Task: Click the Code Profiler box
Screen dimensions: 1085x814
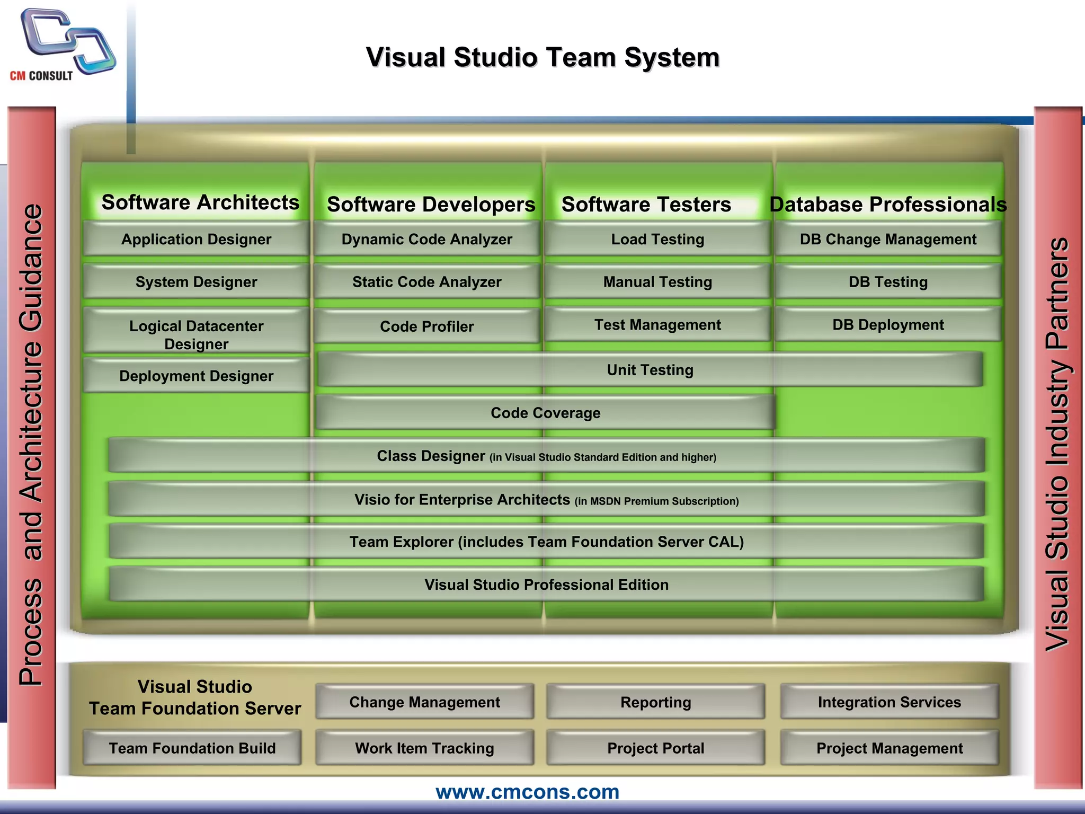Action: click(x=426, y=326)
